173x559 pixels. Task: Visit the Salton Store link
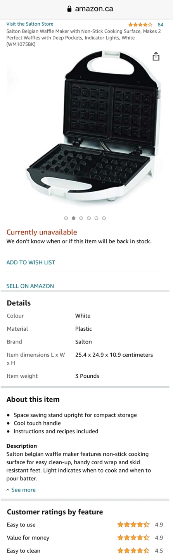(30, 24)
